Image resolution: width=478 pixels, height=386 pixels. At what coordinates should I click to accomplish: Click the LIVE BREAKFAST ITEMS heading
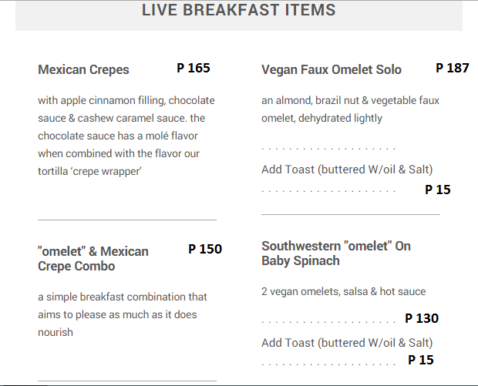239,11
